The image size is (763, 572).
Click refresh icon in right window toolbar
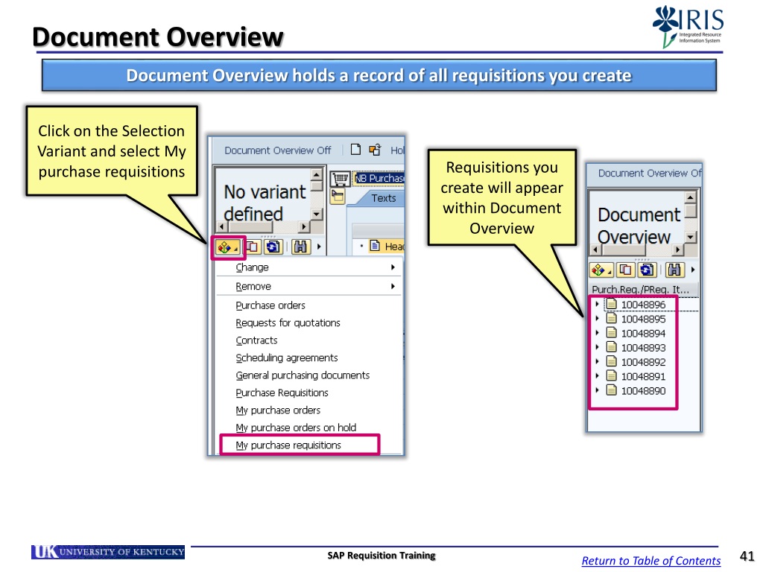point(647,270)
